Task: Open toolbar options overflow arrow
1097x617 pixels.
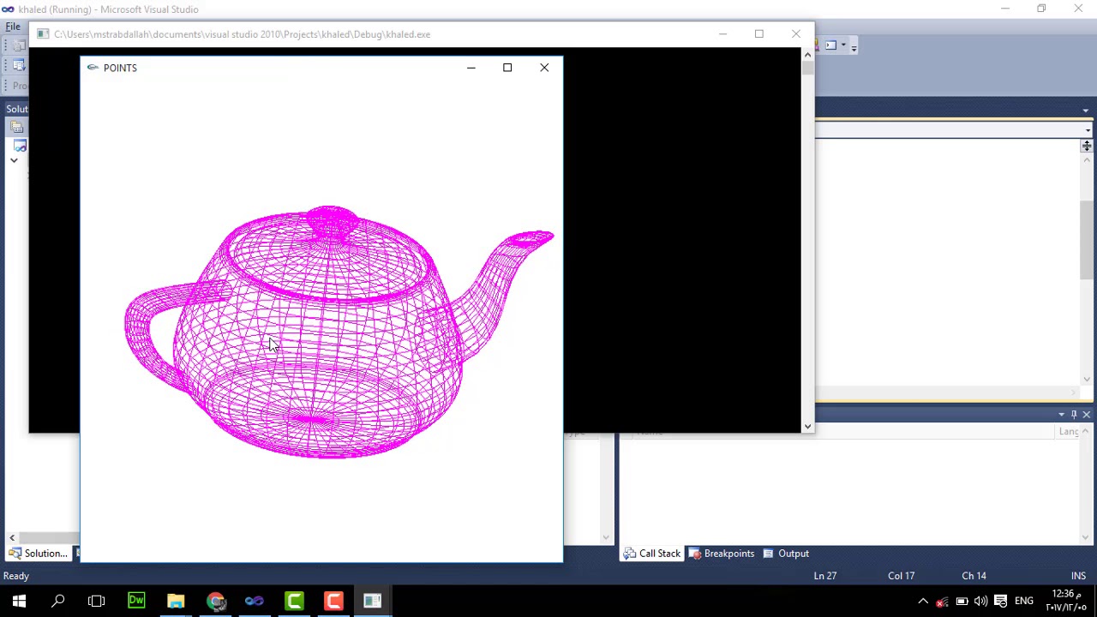Action: coord(854,47)
